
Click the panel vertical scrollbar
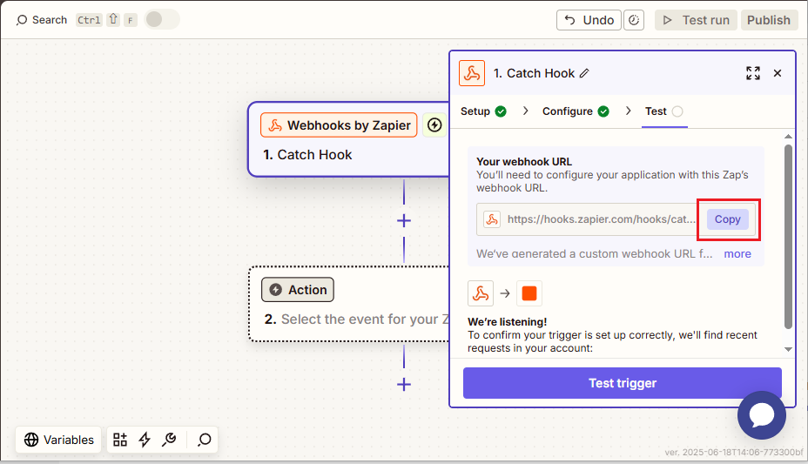click(x=788, y=237)
